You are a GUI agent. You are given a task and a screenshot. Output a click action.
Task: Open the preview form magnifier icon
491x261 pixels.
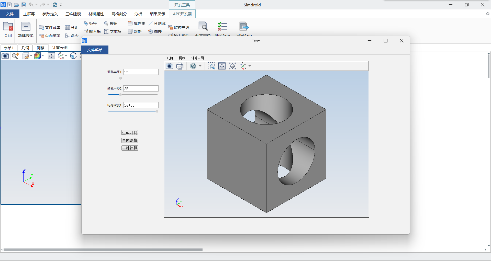point(203,26)
